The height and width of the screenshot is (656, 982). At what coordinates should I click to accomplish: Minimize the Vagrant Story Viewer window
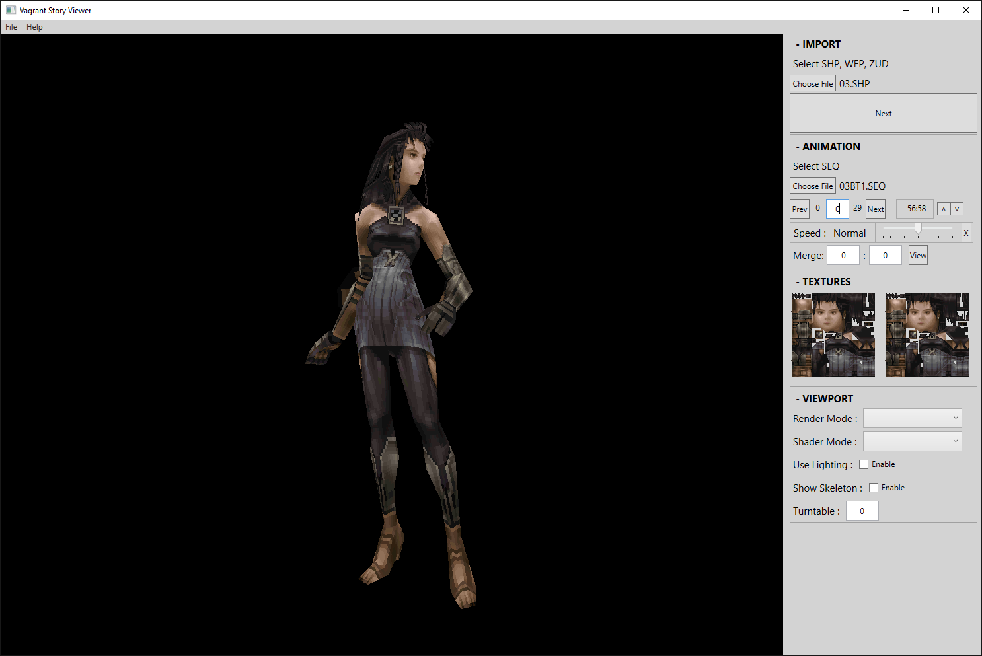pyautogui.click(x=905, y=10)
